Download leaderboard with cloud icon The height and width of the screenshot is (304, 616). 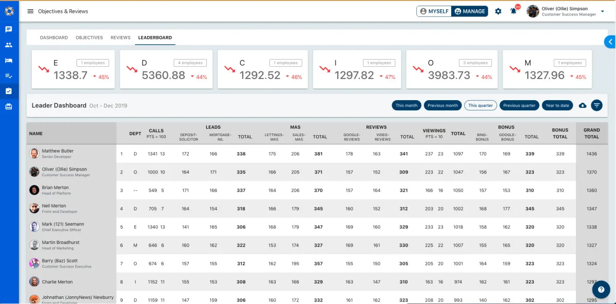tap(583, 105)
